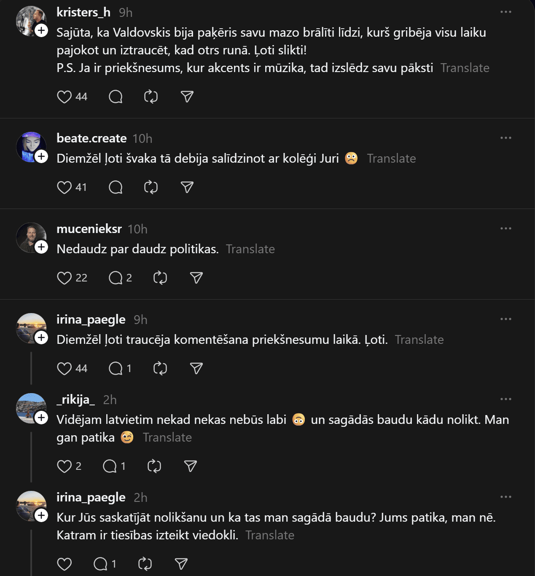535x576 pixels.
Task: Open _rikija_'s profile picture
Action: pyautogui.click(x=30, y=407)
